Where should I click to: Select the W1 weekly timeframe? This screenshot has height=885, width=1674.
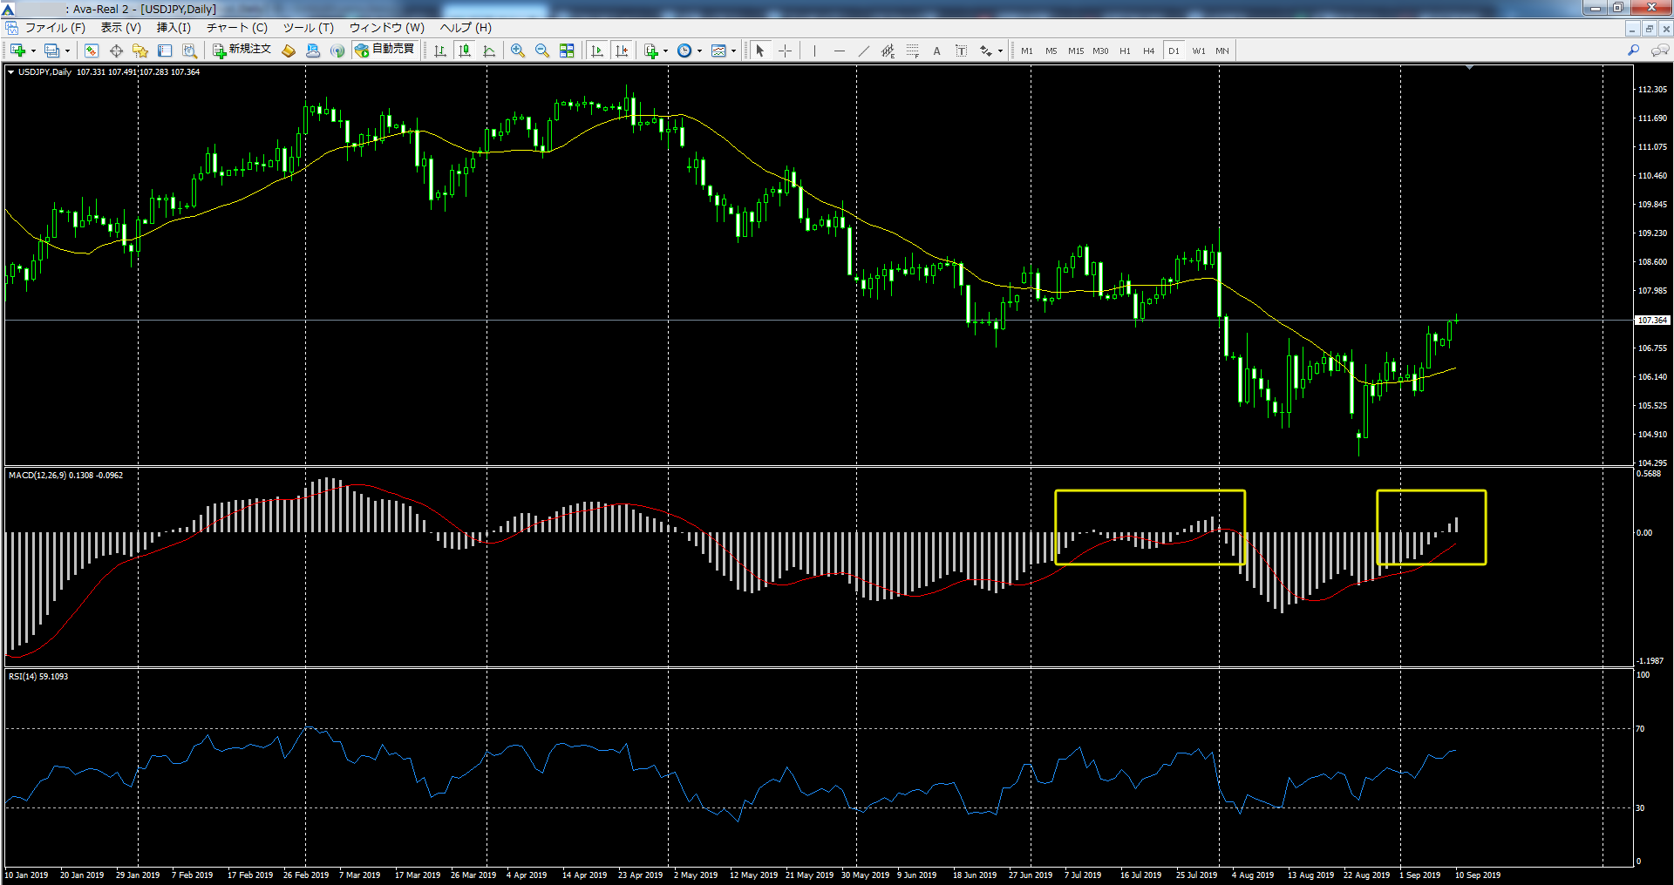pyautogui.click(x=1198, y=51)
